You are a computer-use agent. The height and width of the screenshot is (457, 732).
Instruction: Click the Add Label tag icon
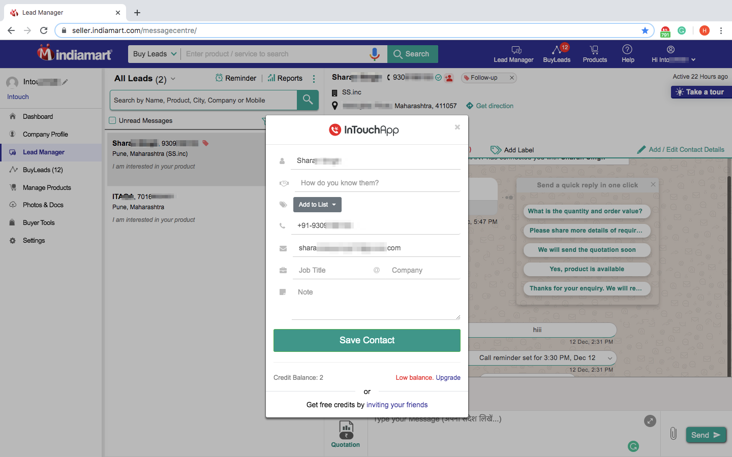pyautogui.click(x=496, y=150)
